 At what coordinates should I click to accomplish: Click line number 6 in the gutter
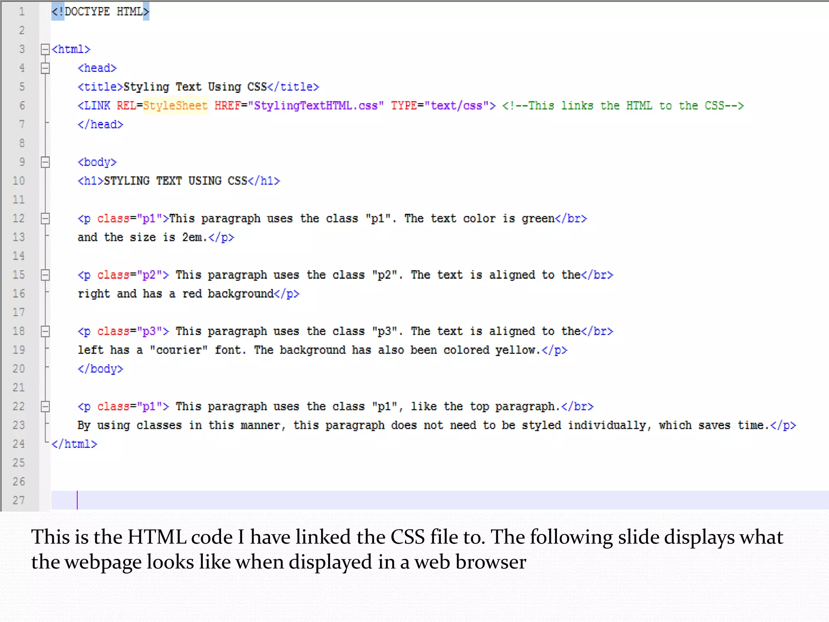pos(21,106)
